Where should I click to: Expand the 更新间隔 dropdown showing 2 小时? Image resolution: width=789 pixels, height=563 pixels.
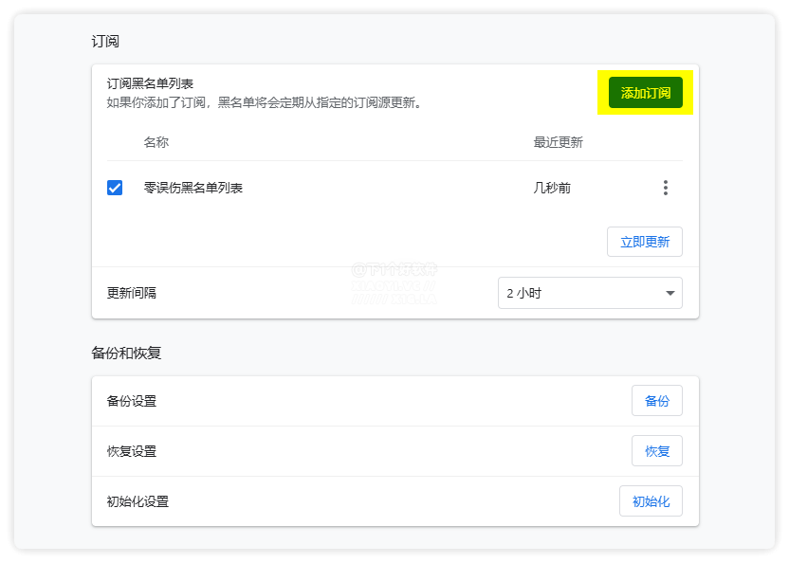[589, 293]
